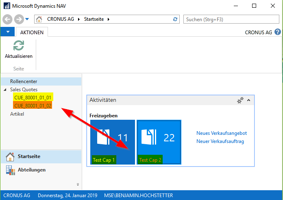Screen dimensions: 283x200
Task: Click the Abteilungen departments icon
Action: pyautogui.click(x=10, y=170)
